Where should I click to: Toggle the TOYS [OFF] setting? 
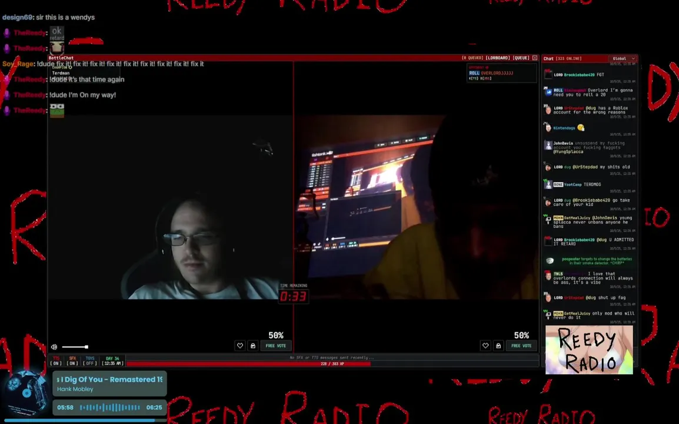pos(90,361)
